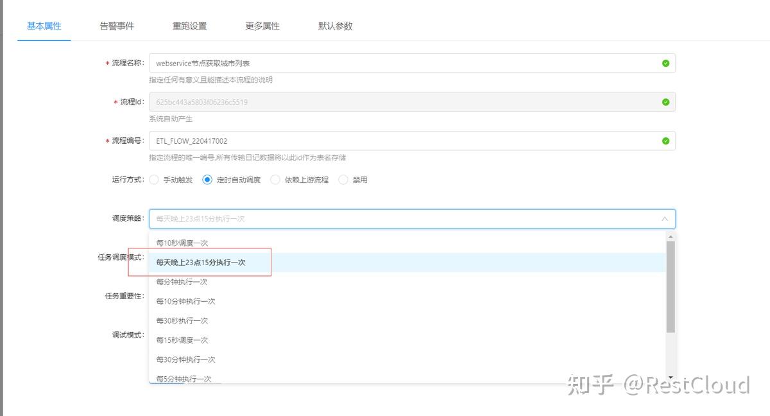Switch to the 告警事件 tab
Image resolution: width=770 pixels, height=416 pixels.
[x=116, y=26]
